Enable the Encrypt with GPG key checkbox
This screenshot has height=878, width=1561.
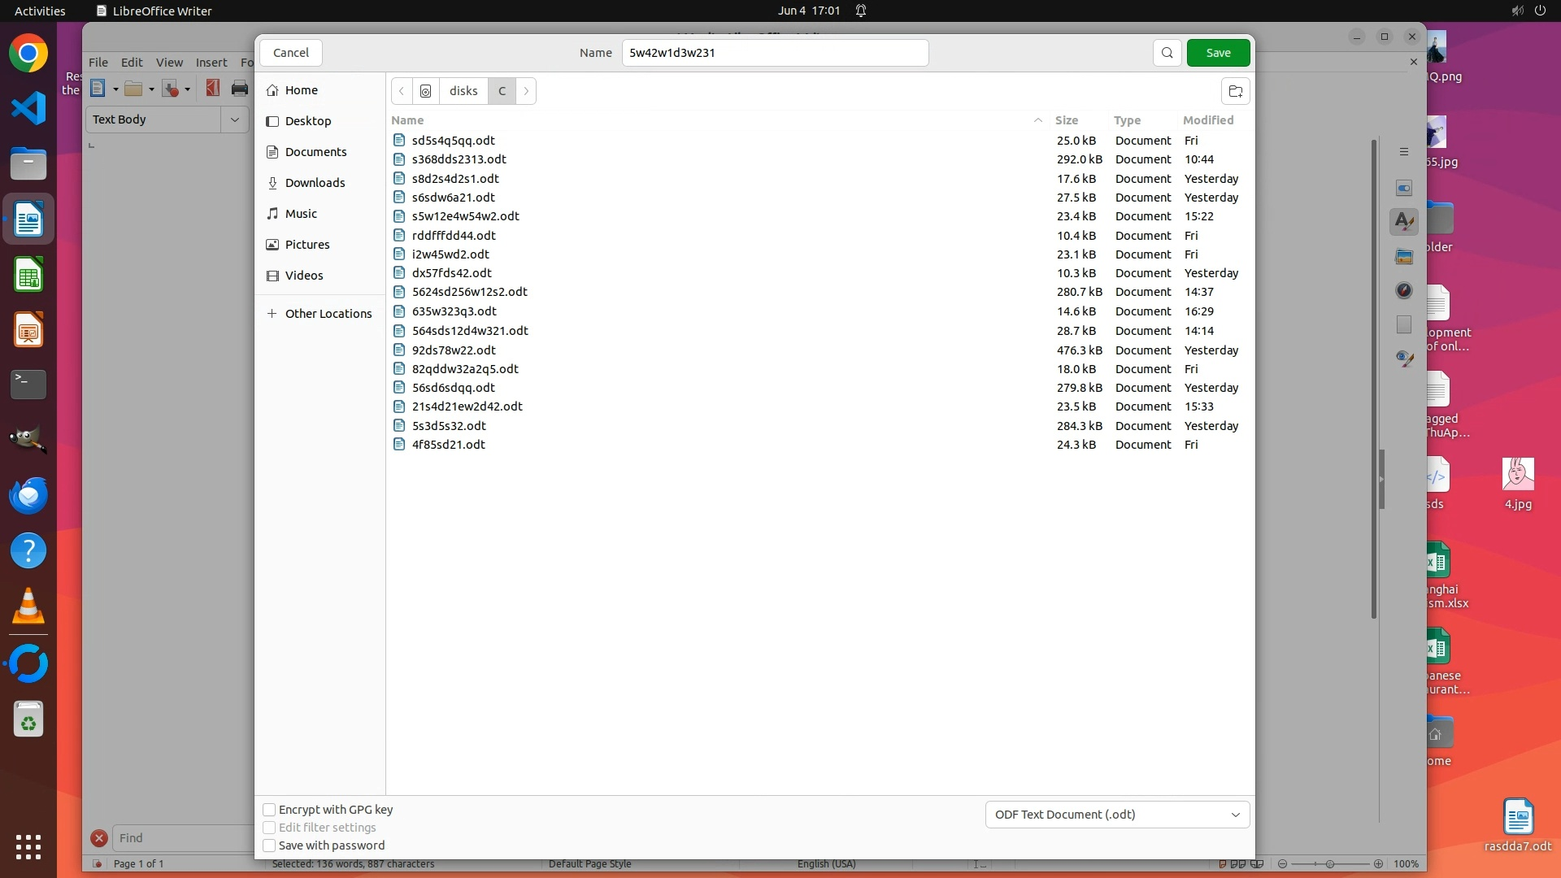(x=269, y=810)
